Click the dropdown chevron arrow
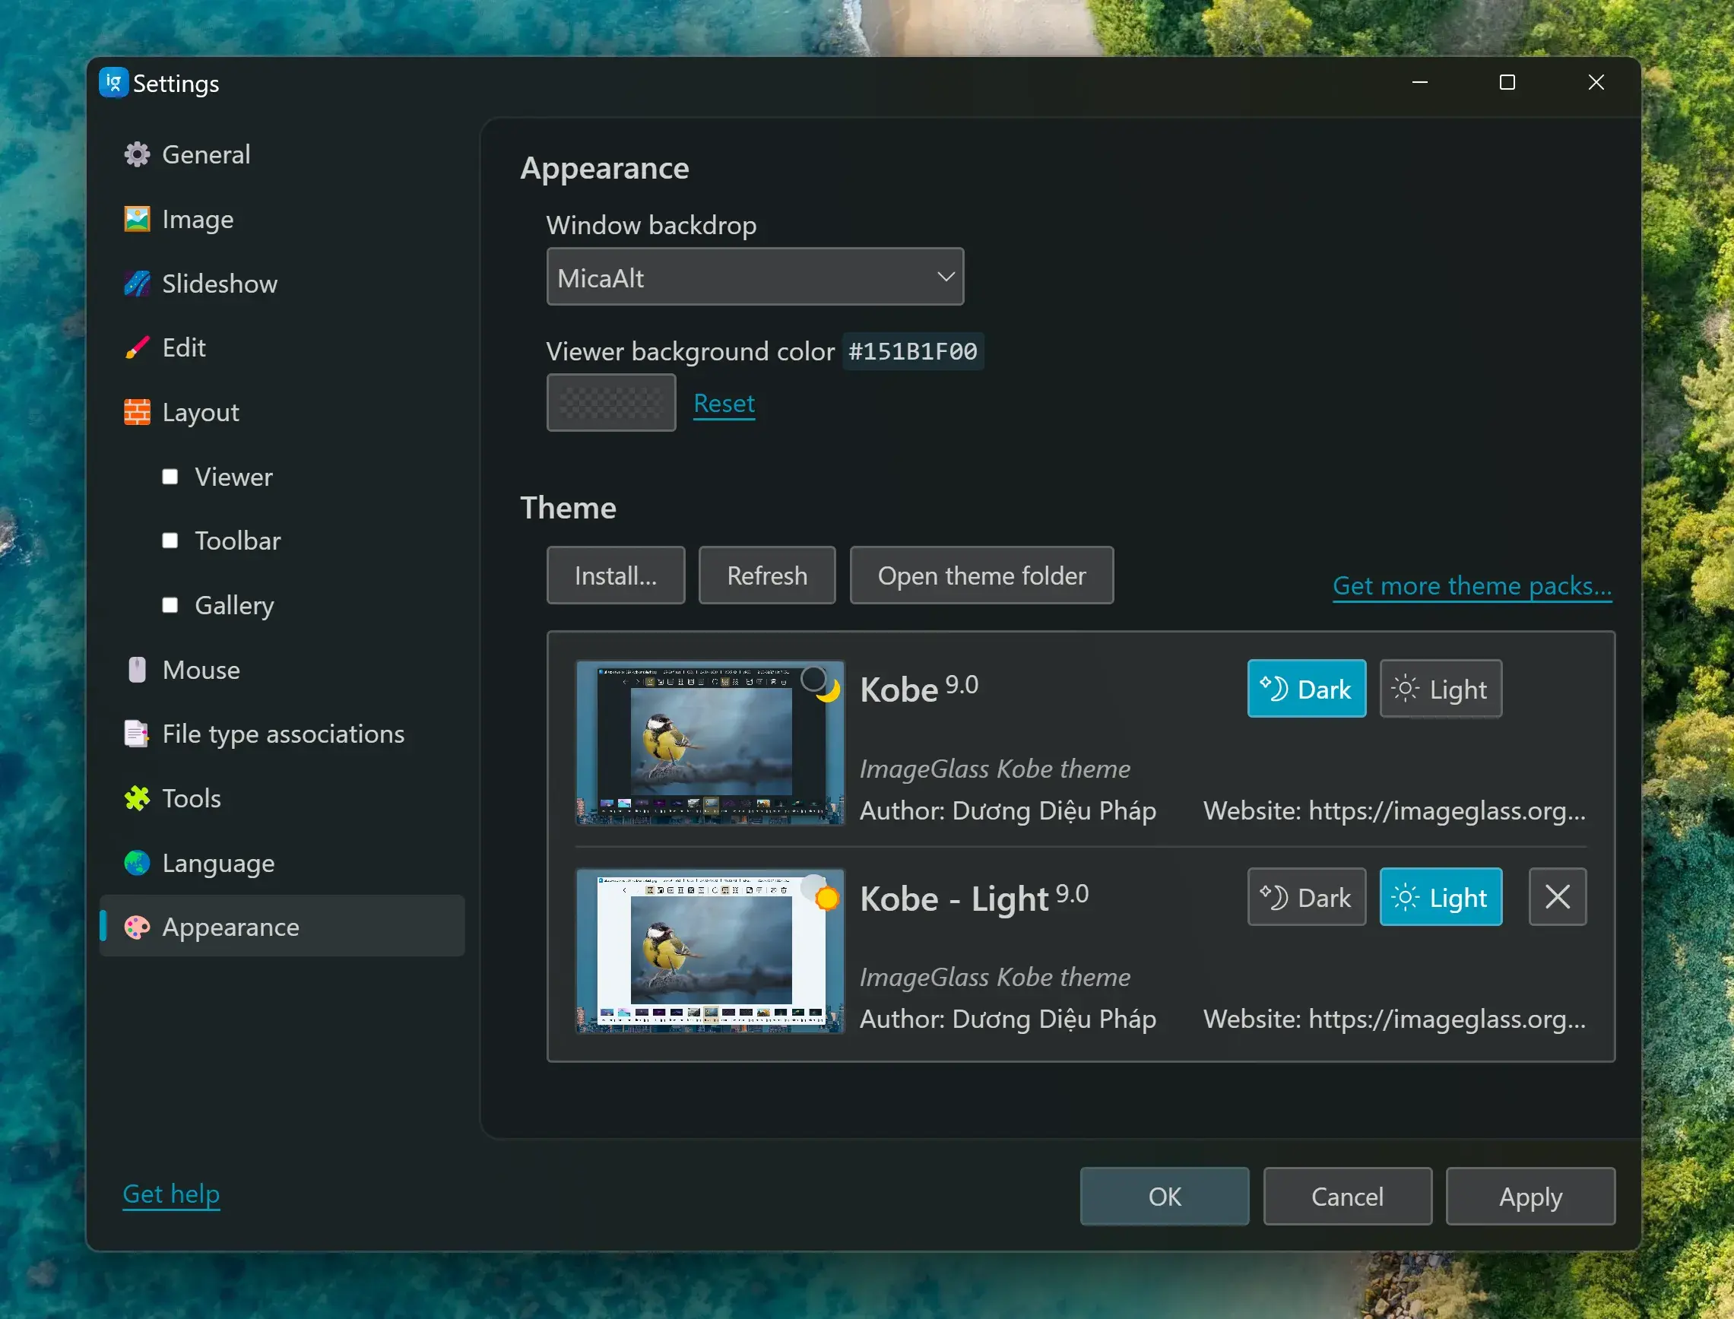 click(945, 277)
